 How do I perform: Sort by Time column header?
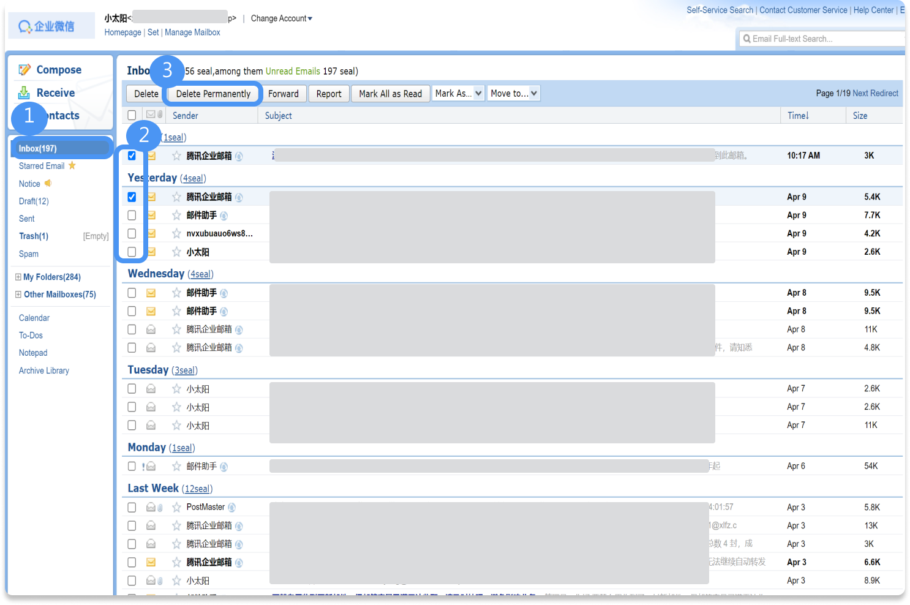click(798, 115)
